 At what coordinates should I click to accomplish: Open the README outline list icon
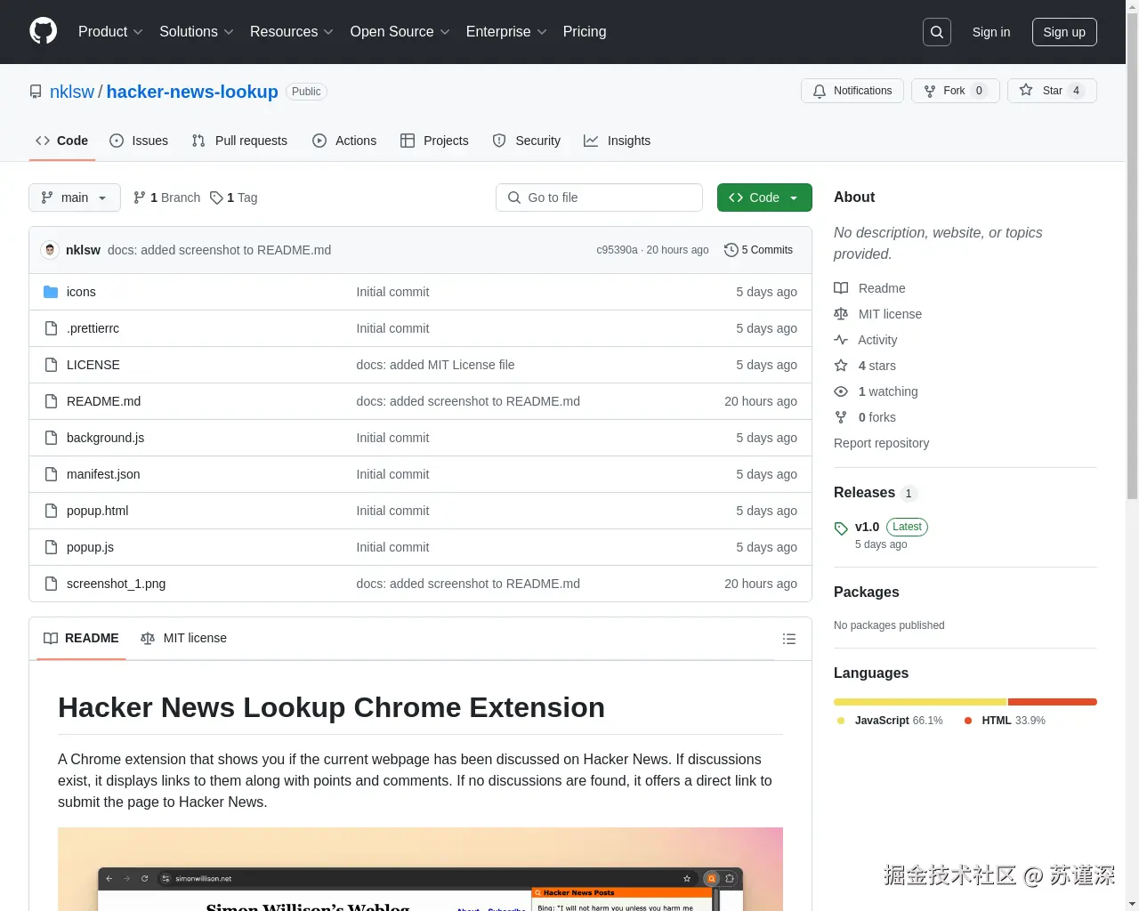(788, 638)
